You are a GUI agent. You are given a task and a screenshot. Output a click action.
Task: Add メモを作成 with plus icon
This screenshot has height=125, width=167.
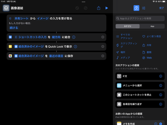point(161,124)
